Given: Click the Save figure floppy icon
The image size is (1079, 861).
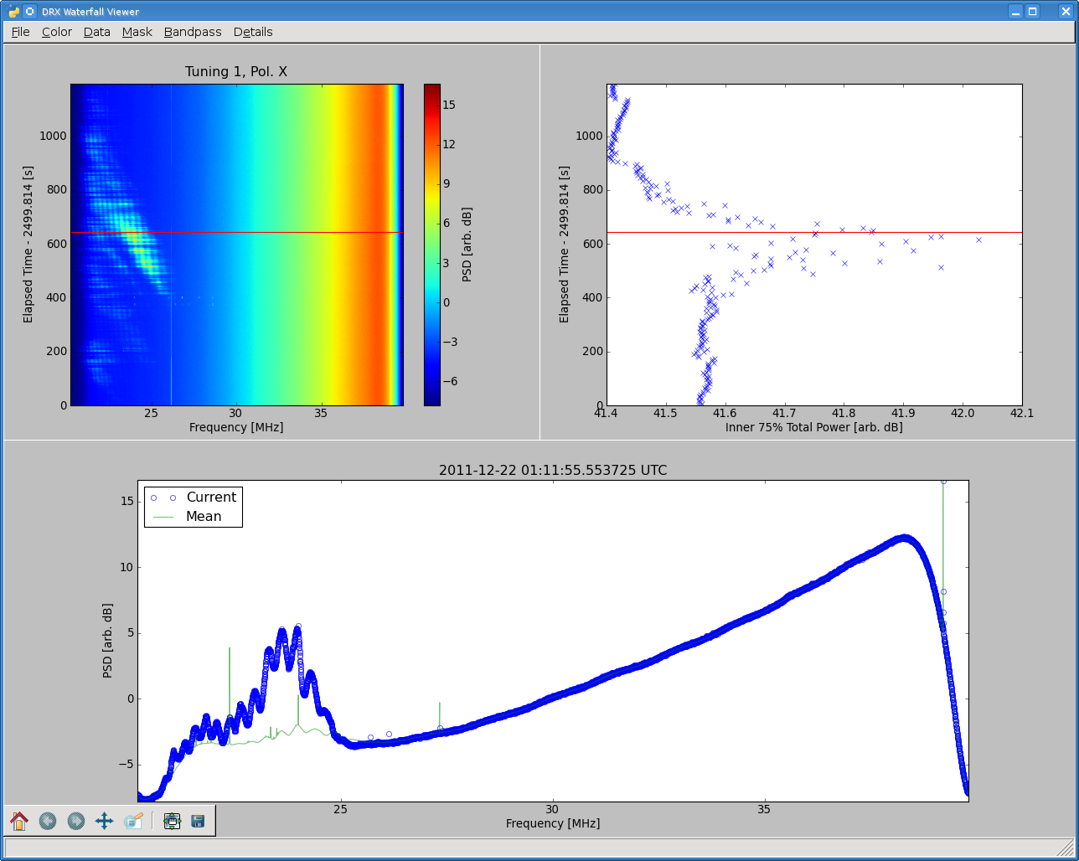Looking at the screenshot, I should pos(198,821).
